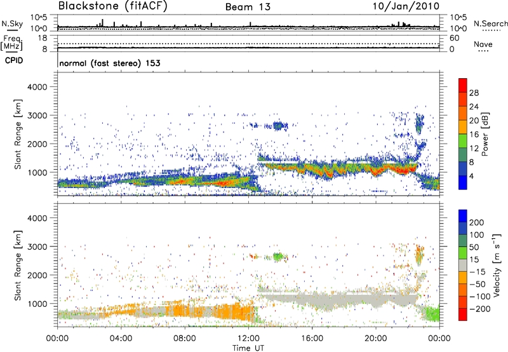508x352 pixels.
Task: Click the 3000 tick in velocity panel
Action: point(37,247)
